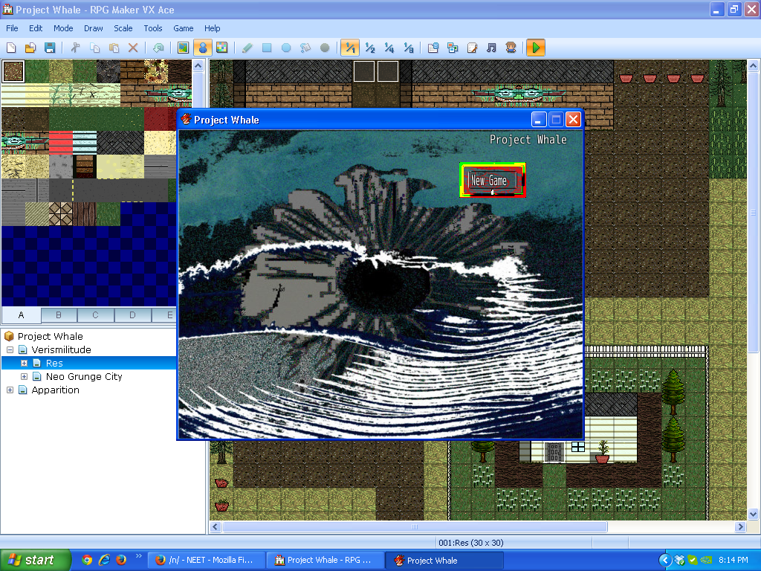
Task: Pick the red tile in the tileset palette
Action: pyautogui.click(x=61, y=143)
